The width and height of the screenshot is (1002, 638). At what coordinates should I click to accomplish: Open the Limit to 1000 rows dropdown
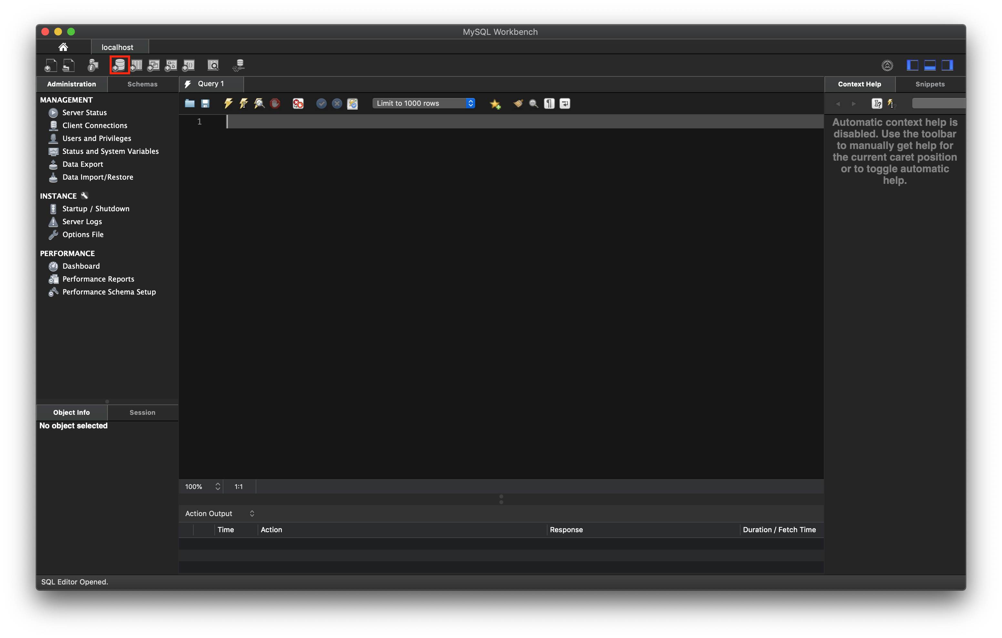tap(424, 104)
